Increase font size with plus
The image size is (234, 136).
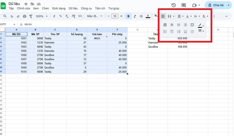point(121,16)
